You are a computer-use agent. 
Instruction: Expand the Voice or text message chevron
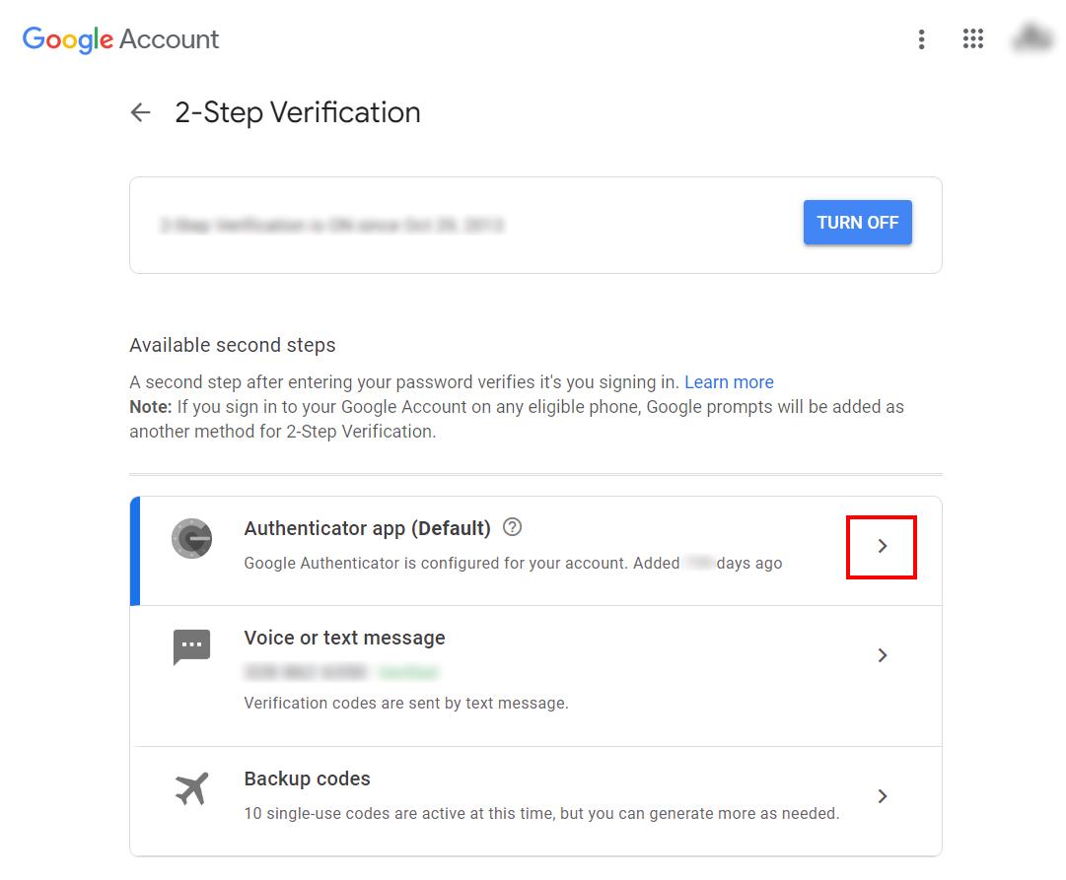click(882, 655)
